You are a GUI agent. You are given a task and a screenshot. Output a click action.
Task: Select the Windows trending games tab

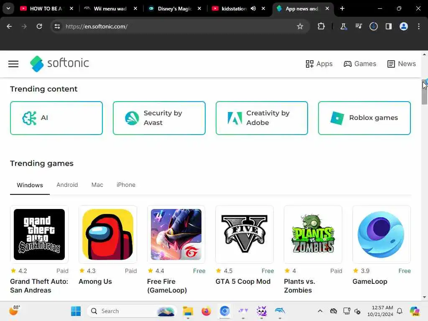30,185
